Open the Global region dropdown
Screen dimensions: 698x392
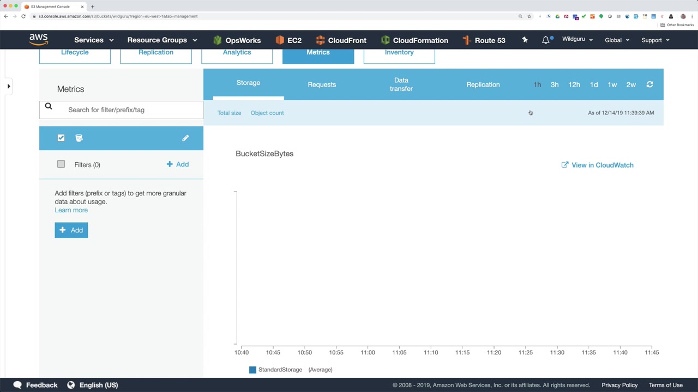(617, 40)
